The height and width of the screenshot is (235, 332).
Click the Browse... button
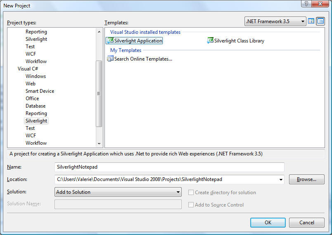[306, 179]
